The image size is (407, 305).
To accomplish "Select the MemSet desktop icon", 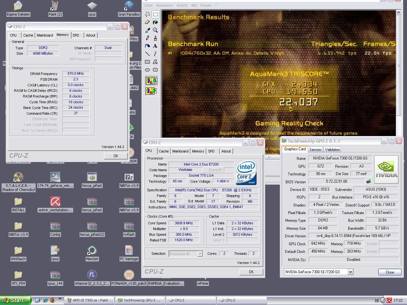I will (x=92, y=253).
